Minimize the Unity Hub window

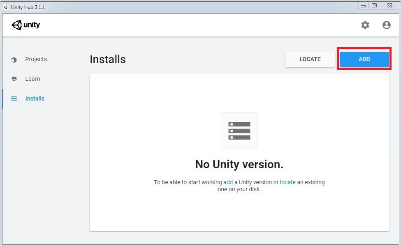pyautogui.click(x=364, y=6)
